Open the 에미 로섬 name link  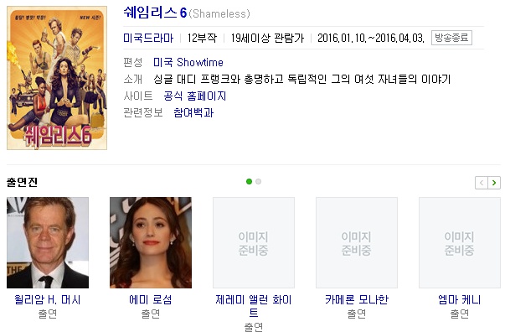[x=151, y=300]
